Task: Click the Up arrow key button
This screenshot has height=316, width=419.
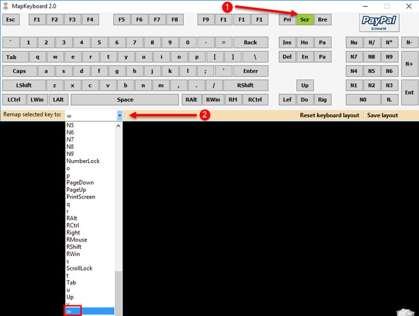Action: [305, 85]
